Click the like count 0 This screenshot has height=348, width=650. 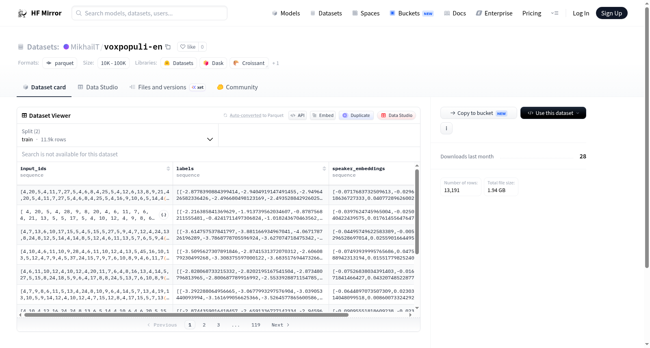pyautogui.click(x=202, y=47)
